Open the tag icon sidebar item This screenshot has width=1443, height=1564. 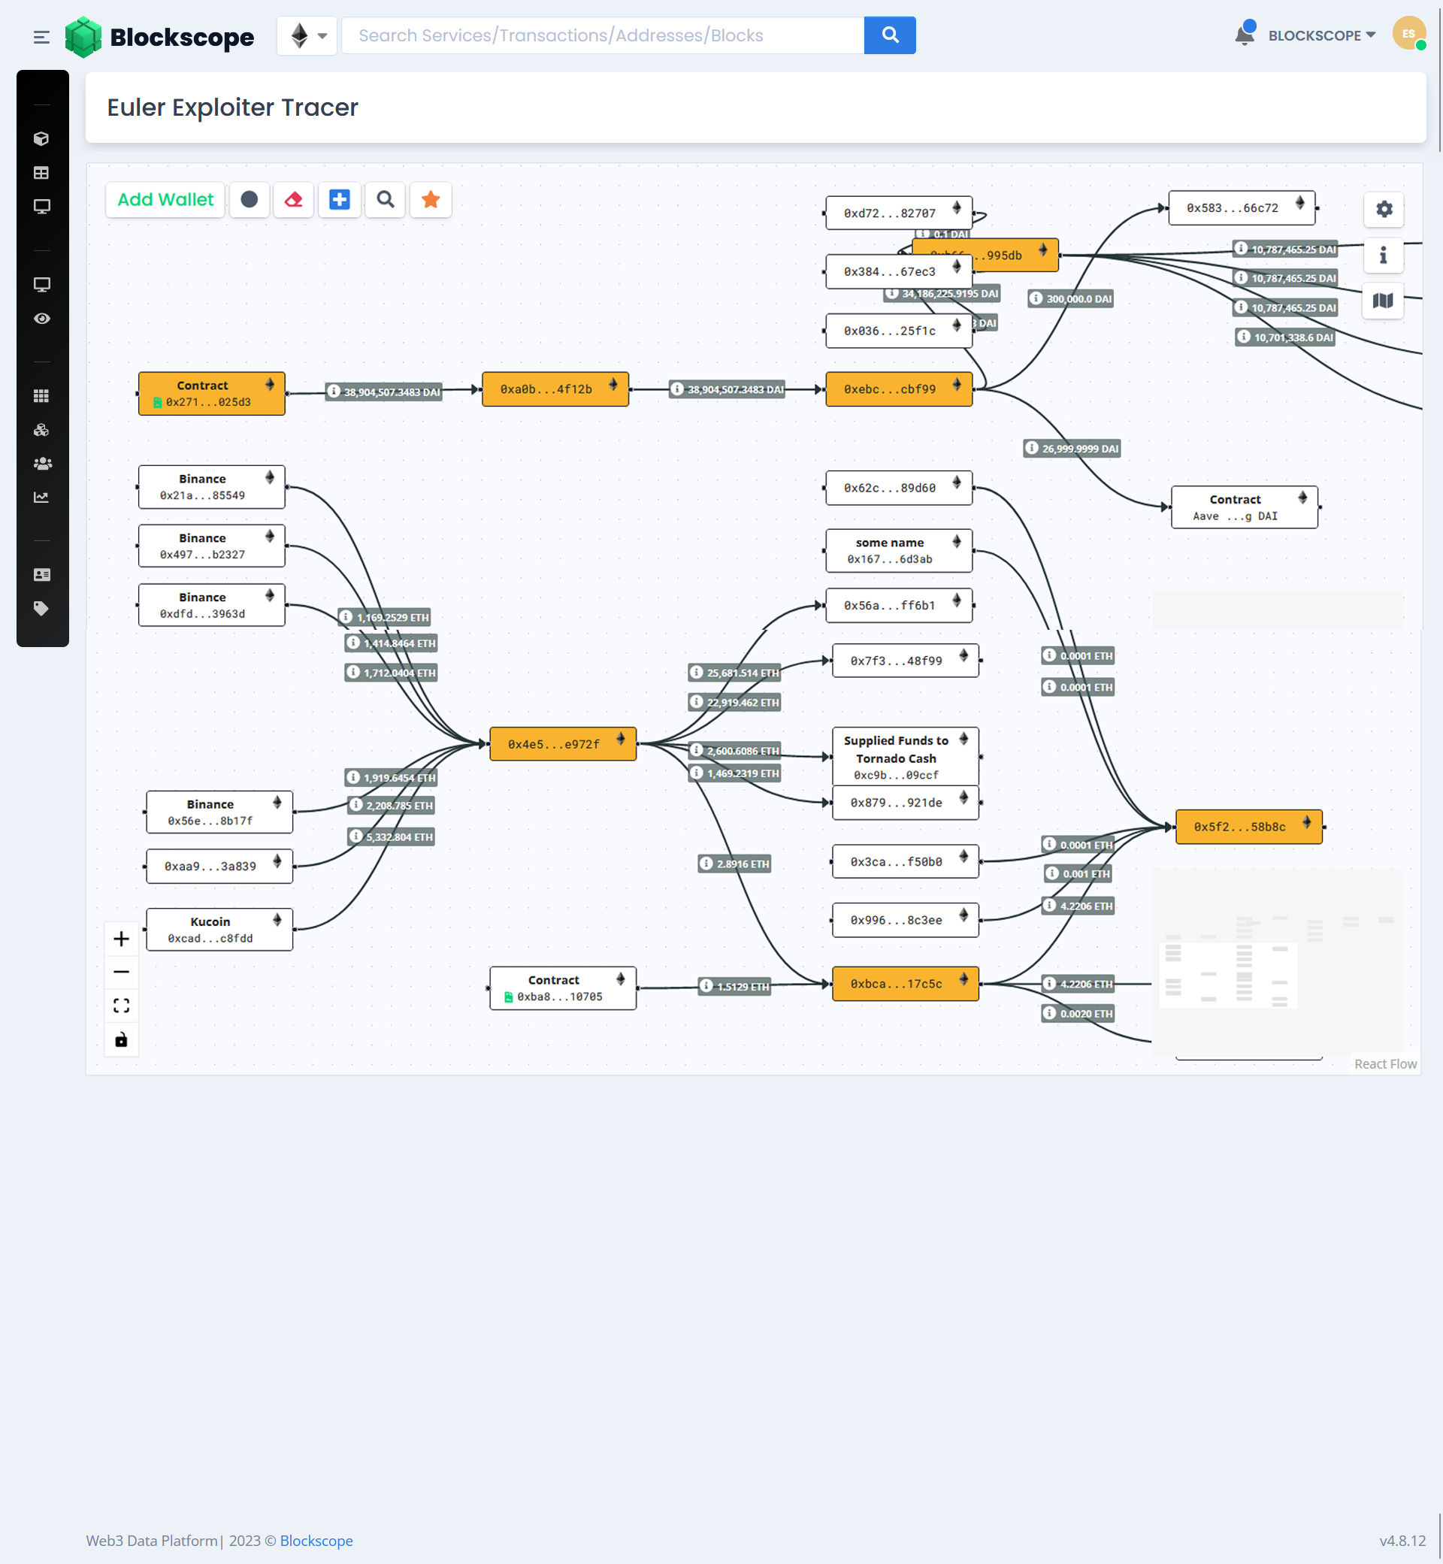(42, 609)
